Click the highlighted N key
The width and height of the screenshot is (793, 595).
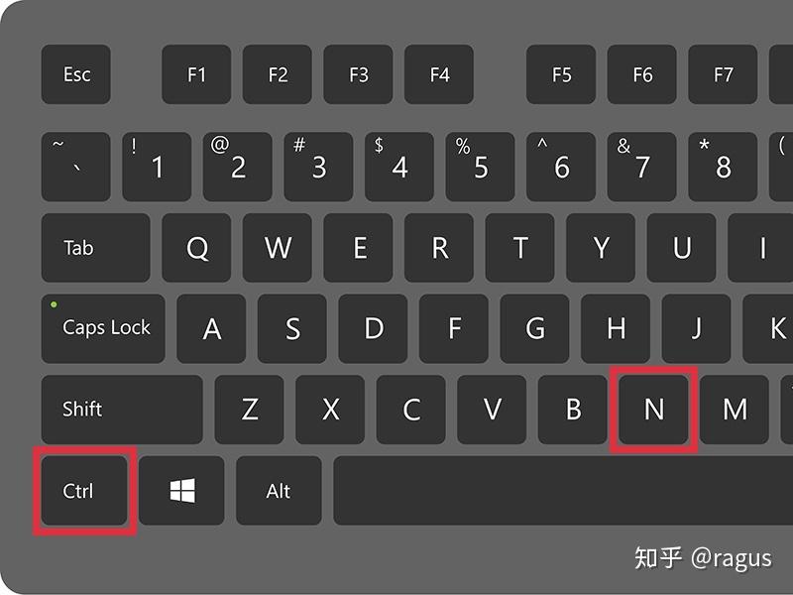pos(654,410)
